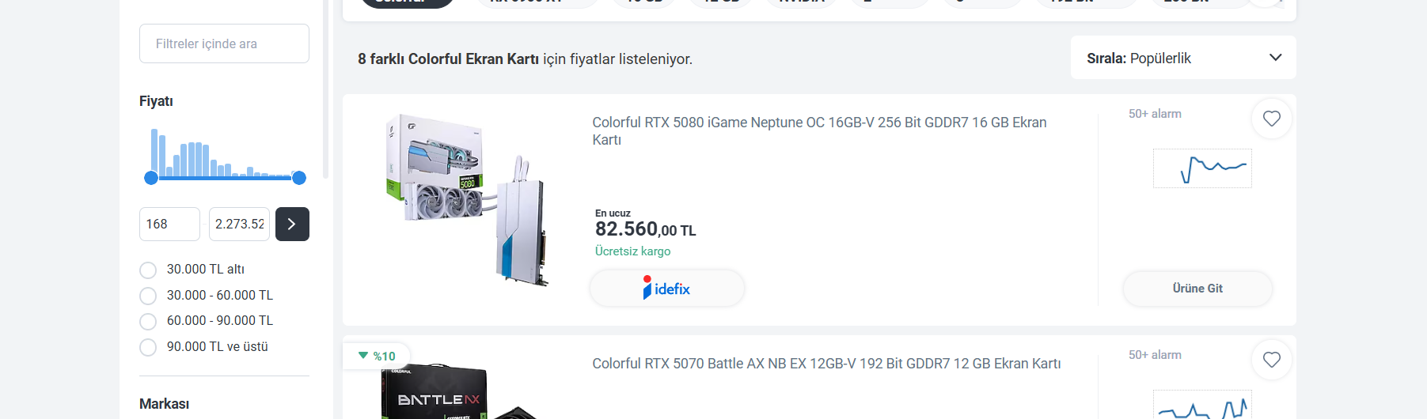Open RTX 5070 price history chart
The width and height of the screenshot is (1427, 419).
tap(1202, 405)
